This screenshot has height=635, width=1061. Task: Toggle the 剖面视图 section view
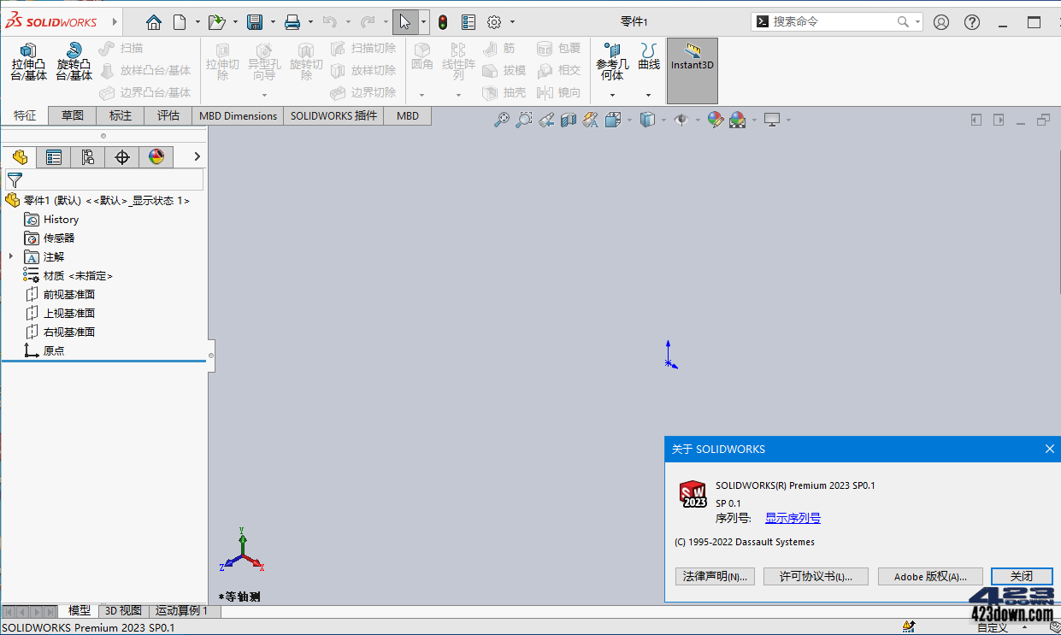click(x=567, y=120)
